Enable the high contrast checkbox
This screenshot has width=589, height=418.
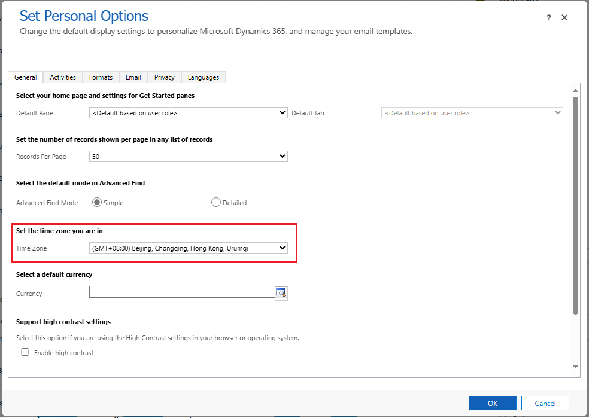(x=25, y=352)
